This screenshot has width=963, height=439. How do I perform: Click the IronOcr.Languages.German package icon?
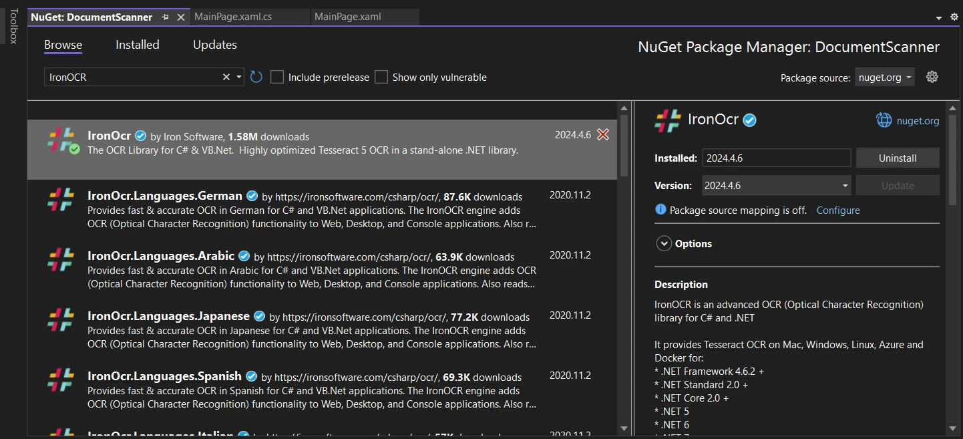pyautogui.click(x=60, y=200)
